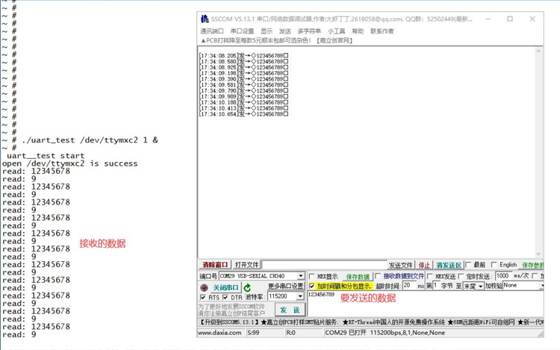The image size is (560, 350).
Task: Click the SSCOM app icon in title bar
Action: (x=204, y=19)
